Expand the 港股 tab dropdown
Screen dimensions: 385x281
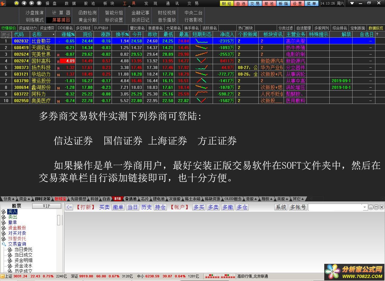coord(256,199)
